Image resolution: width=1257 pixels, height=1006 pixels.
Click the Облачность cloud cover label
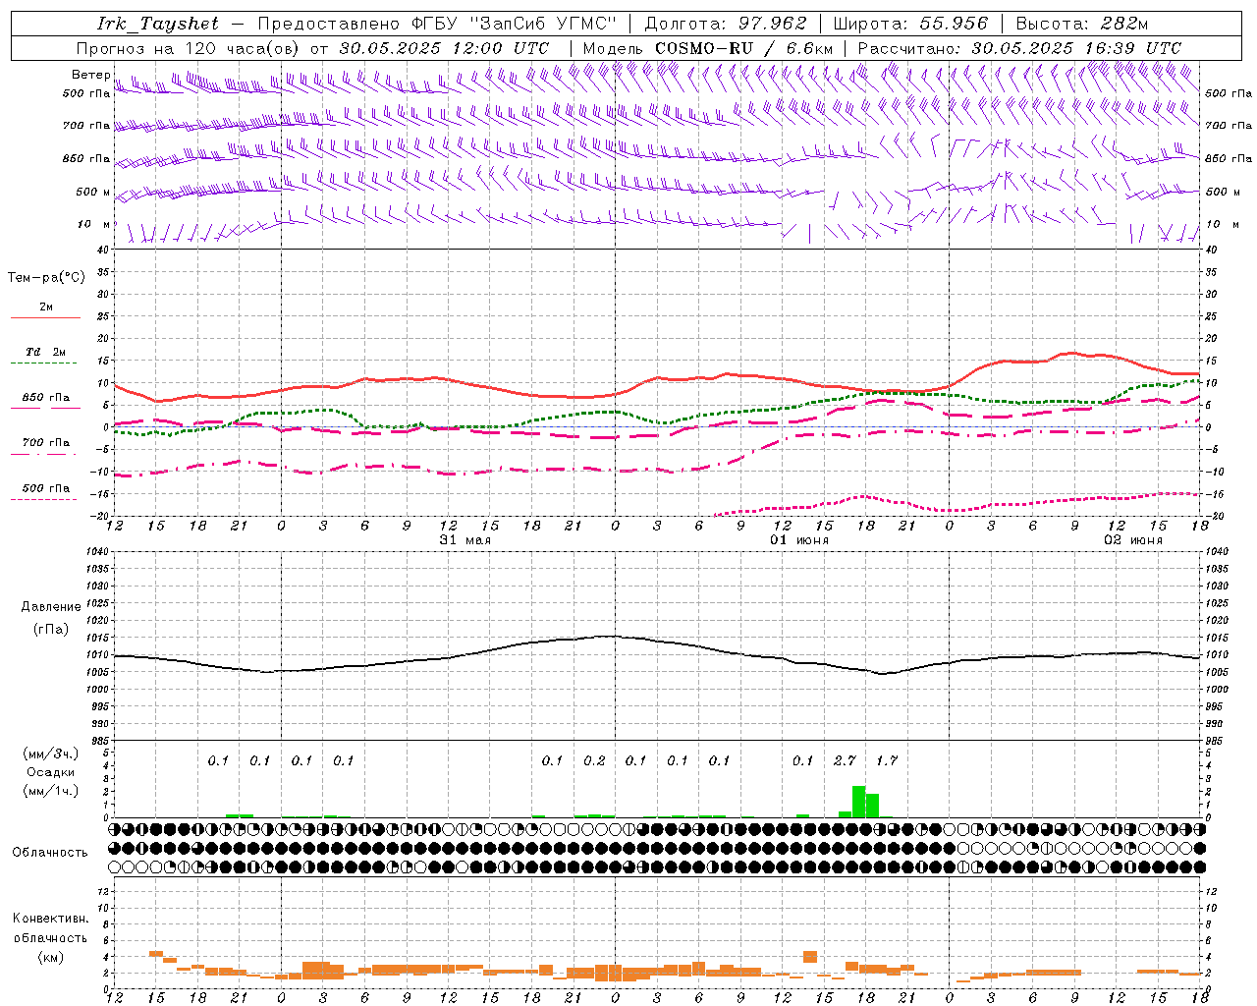click(x=50, y=852)
